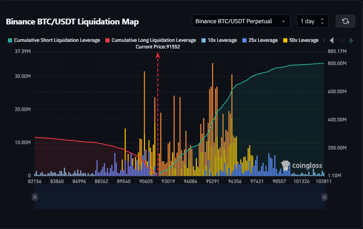Viewport: 363px width, 229px height.
Task: Click the 102811 x-axis price label
Action: coord(324,181)
